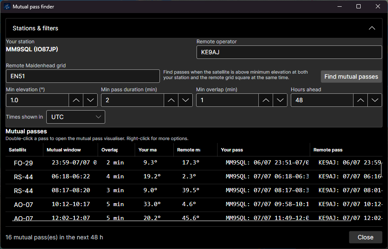The image size is (388, 249).
Task: Collapse the Stations & filters section
Action: (372, 28)
